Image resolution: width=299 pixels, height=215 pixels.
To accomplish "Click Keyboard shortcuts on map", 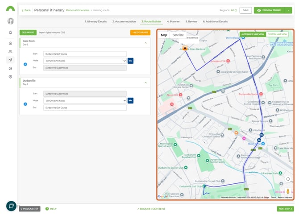I will [x=228, y=198].
